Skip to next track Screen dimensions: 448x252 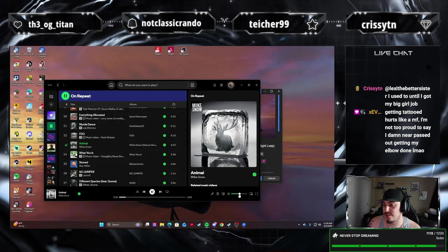(160, 192)
